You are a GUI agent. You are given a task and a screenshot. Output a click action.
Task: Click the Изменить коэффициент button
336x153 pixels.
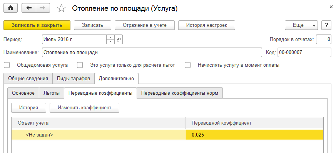pyautogui.click(x=84, y=107)
